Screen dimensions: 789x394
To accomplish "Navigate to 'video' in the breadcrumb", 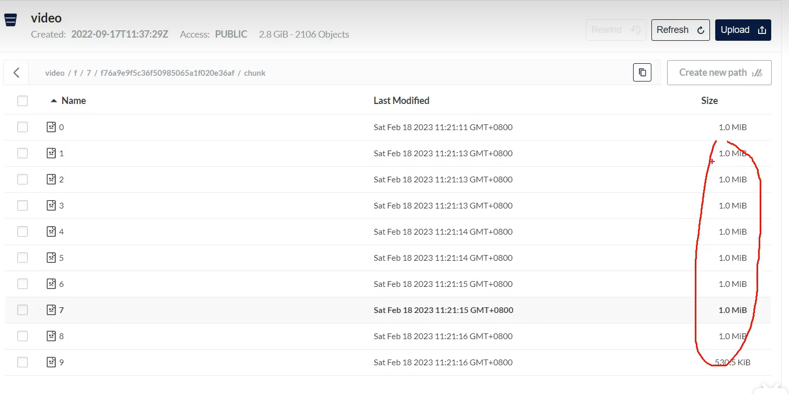I will click(x=55, y=73).
